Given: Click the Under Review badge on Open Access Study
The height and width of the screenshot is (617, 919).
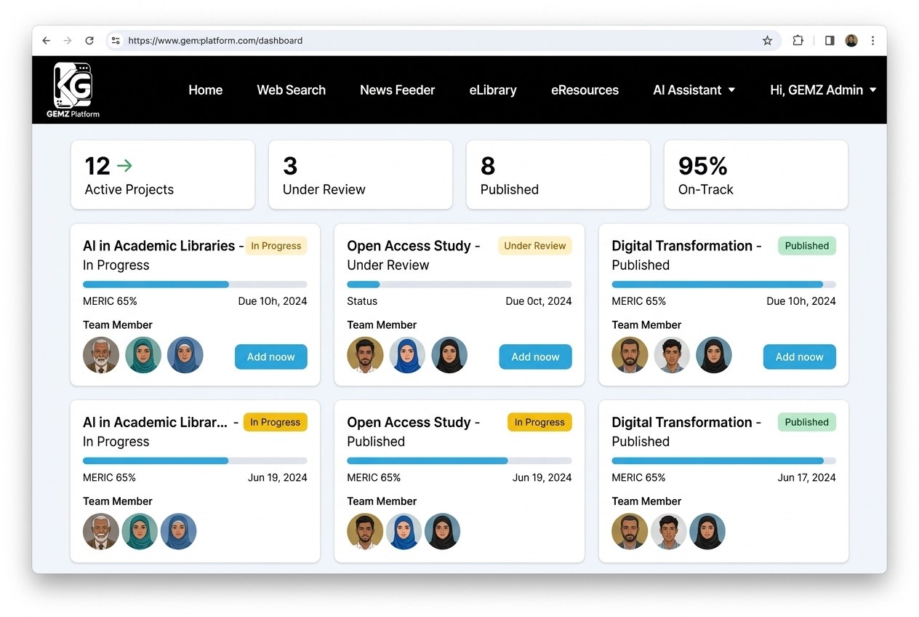Looking at the screenshot, I should pos(535,246).
